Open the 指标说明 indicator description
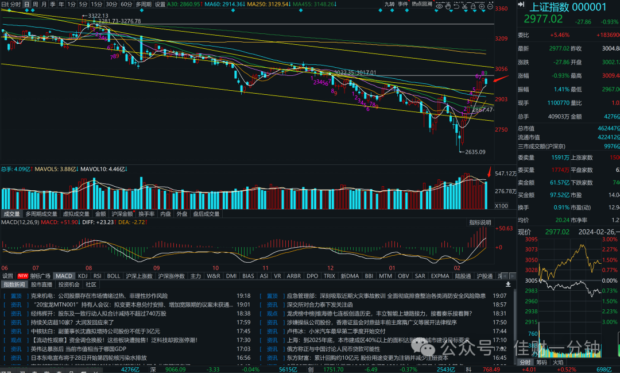Viewport: 620px width, 373px height. coord(480,222)
